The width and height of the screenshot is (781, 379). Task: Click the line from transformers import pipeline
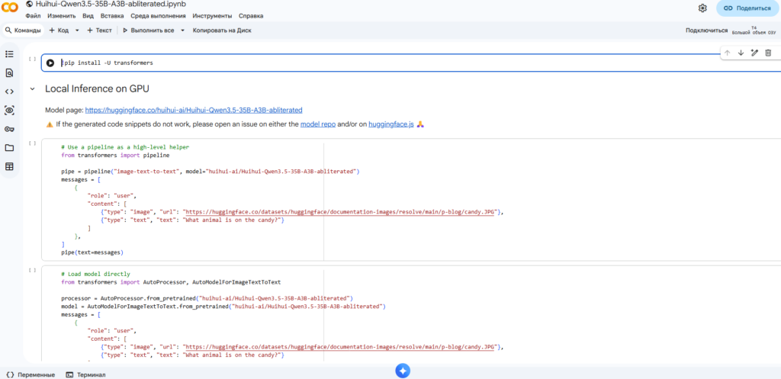[116, 155]
